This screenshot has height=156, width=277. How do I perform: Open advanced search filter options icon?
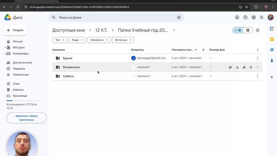(179, 17)
